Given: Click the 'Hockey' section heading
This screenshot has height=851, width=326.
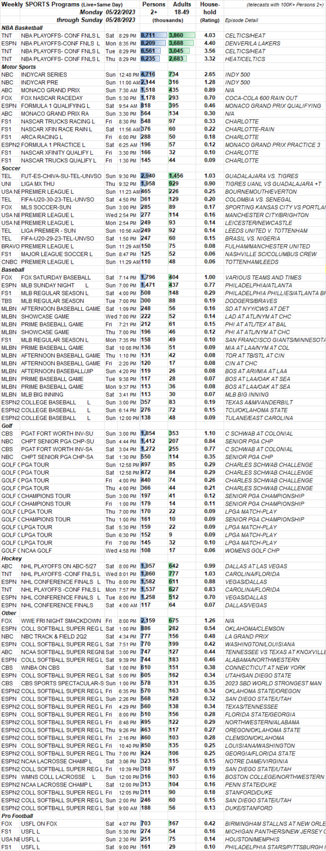Looking at the screenshot, I should tap(11, 559).
